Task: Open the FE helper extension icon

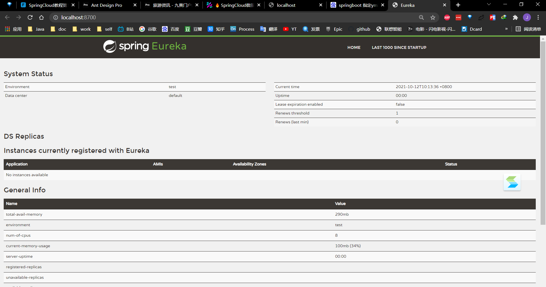Action: coord(492,17)
